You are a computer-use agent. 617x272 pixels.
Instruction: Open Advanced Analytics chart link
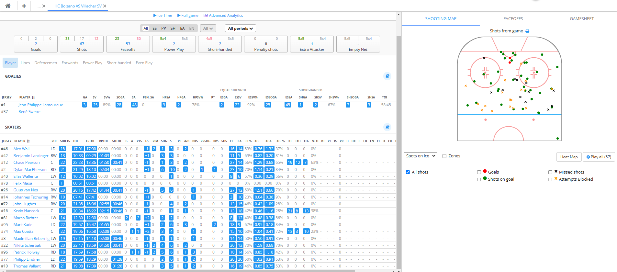click(223, 16)
